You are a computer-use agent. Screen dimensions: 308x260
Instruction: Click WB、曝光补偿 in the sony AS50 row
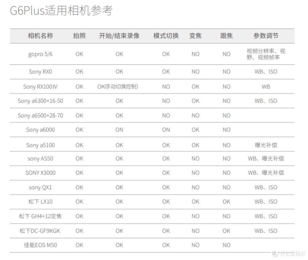[266, 159]
